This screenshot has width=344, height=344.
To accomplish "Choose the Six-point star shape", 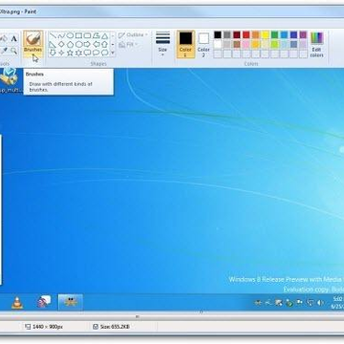I will [78, 53].
